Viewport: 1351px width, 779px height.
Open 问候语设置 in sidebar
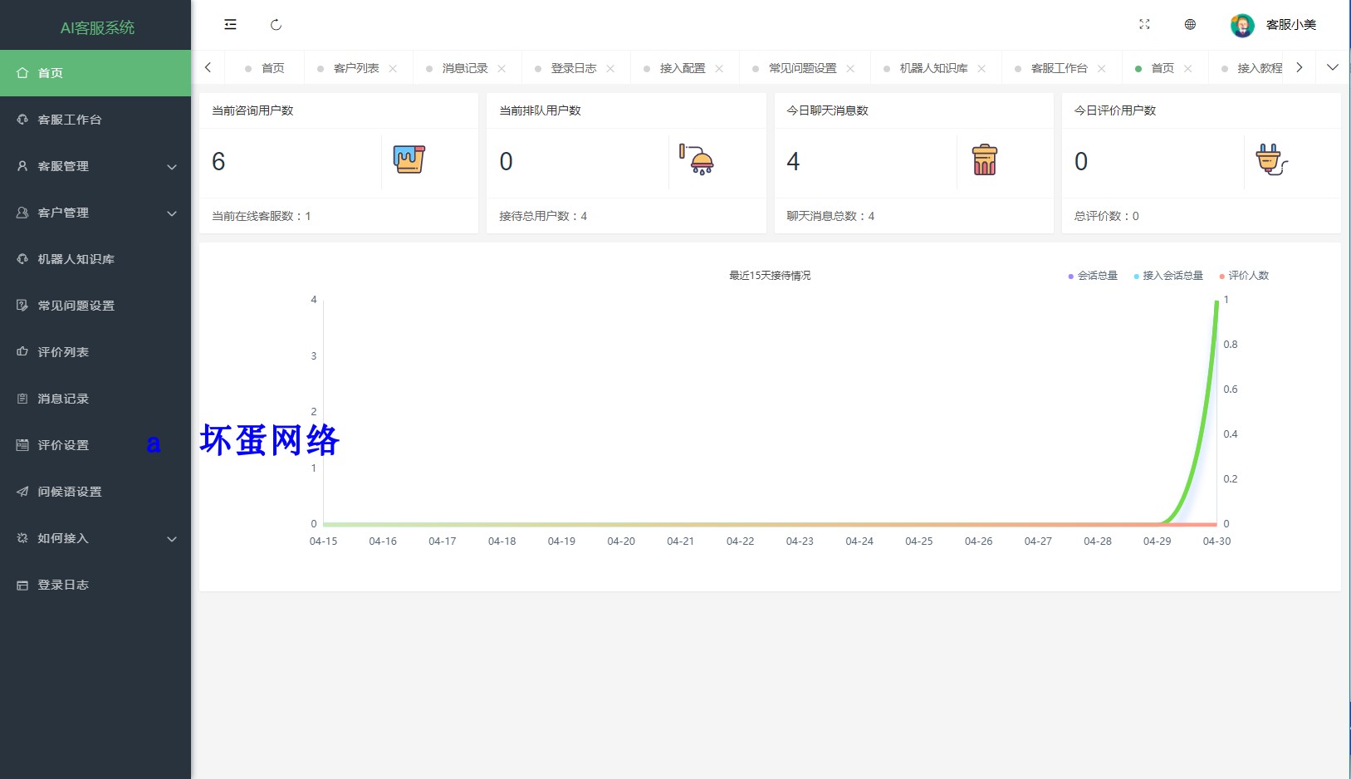coord(95,492)
